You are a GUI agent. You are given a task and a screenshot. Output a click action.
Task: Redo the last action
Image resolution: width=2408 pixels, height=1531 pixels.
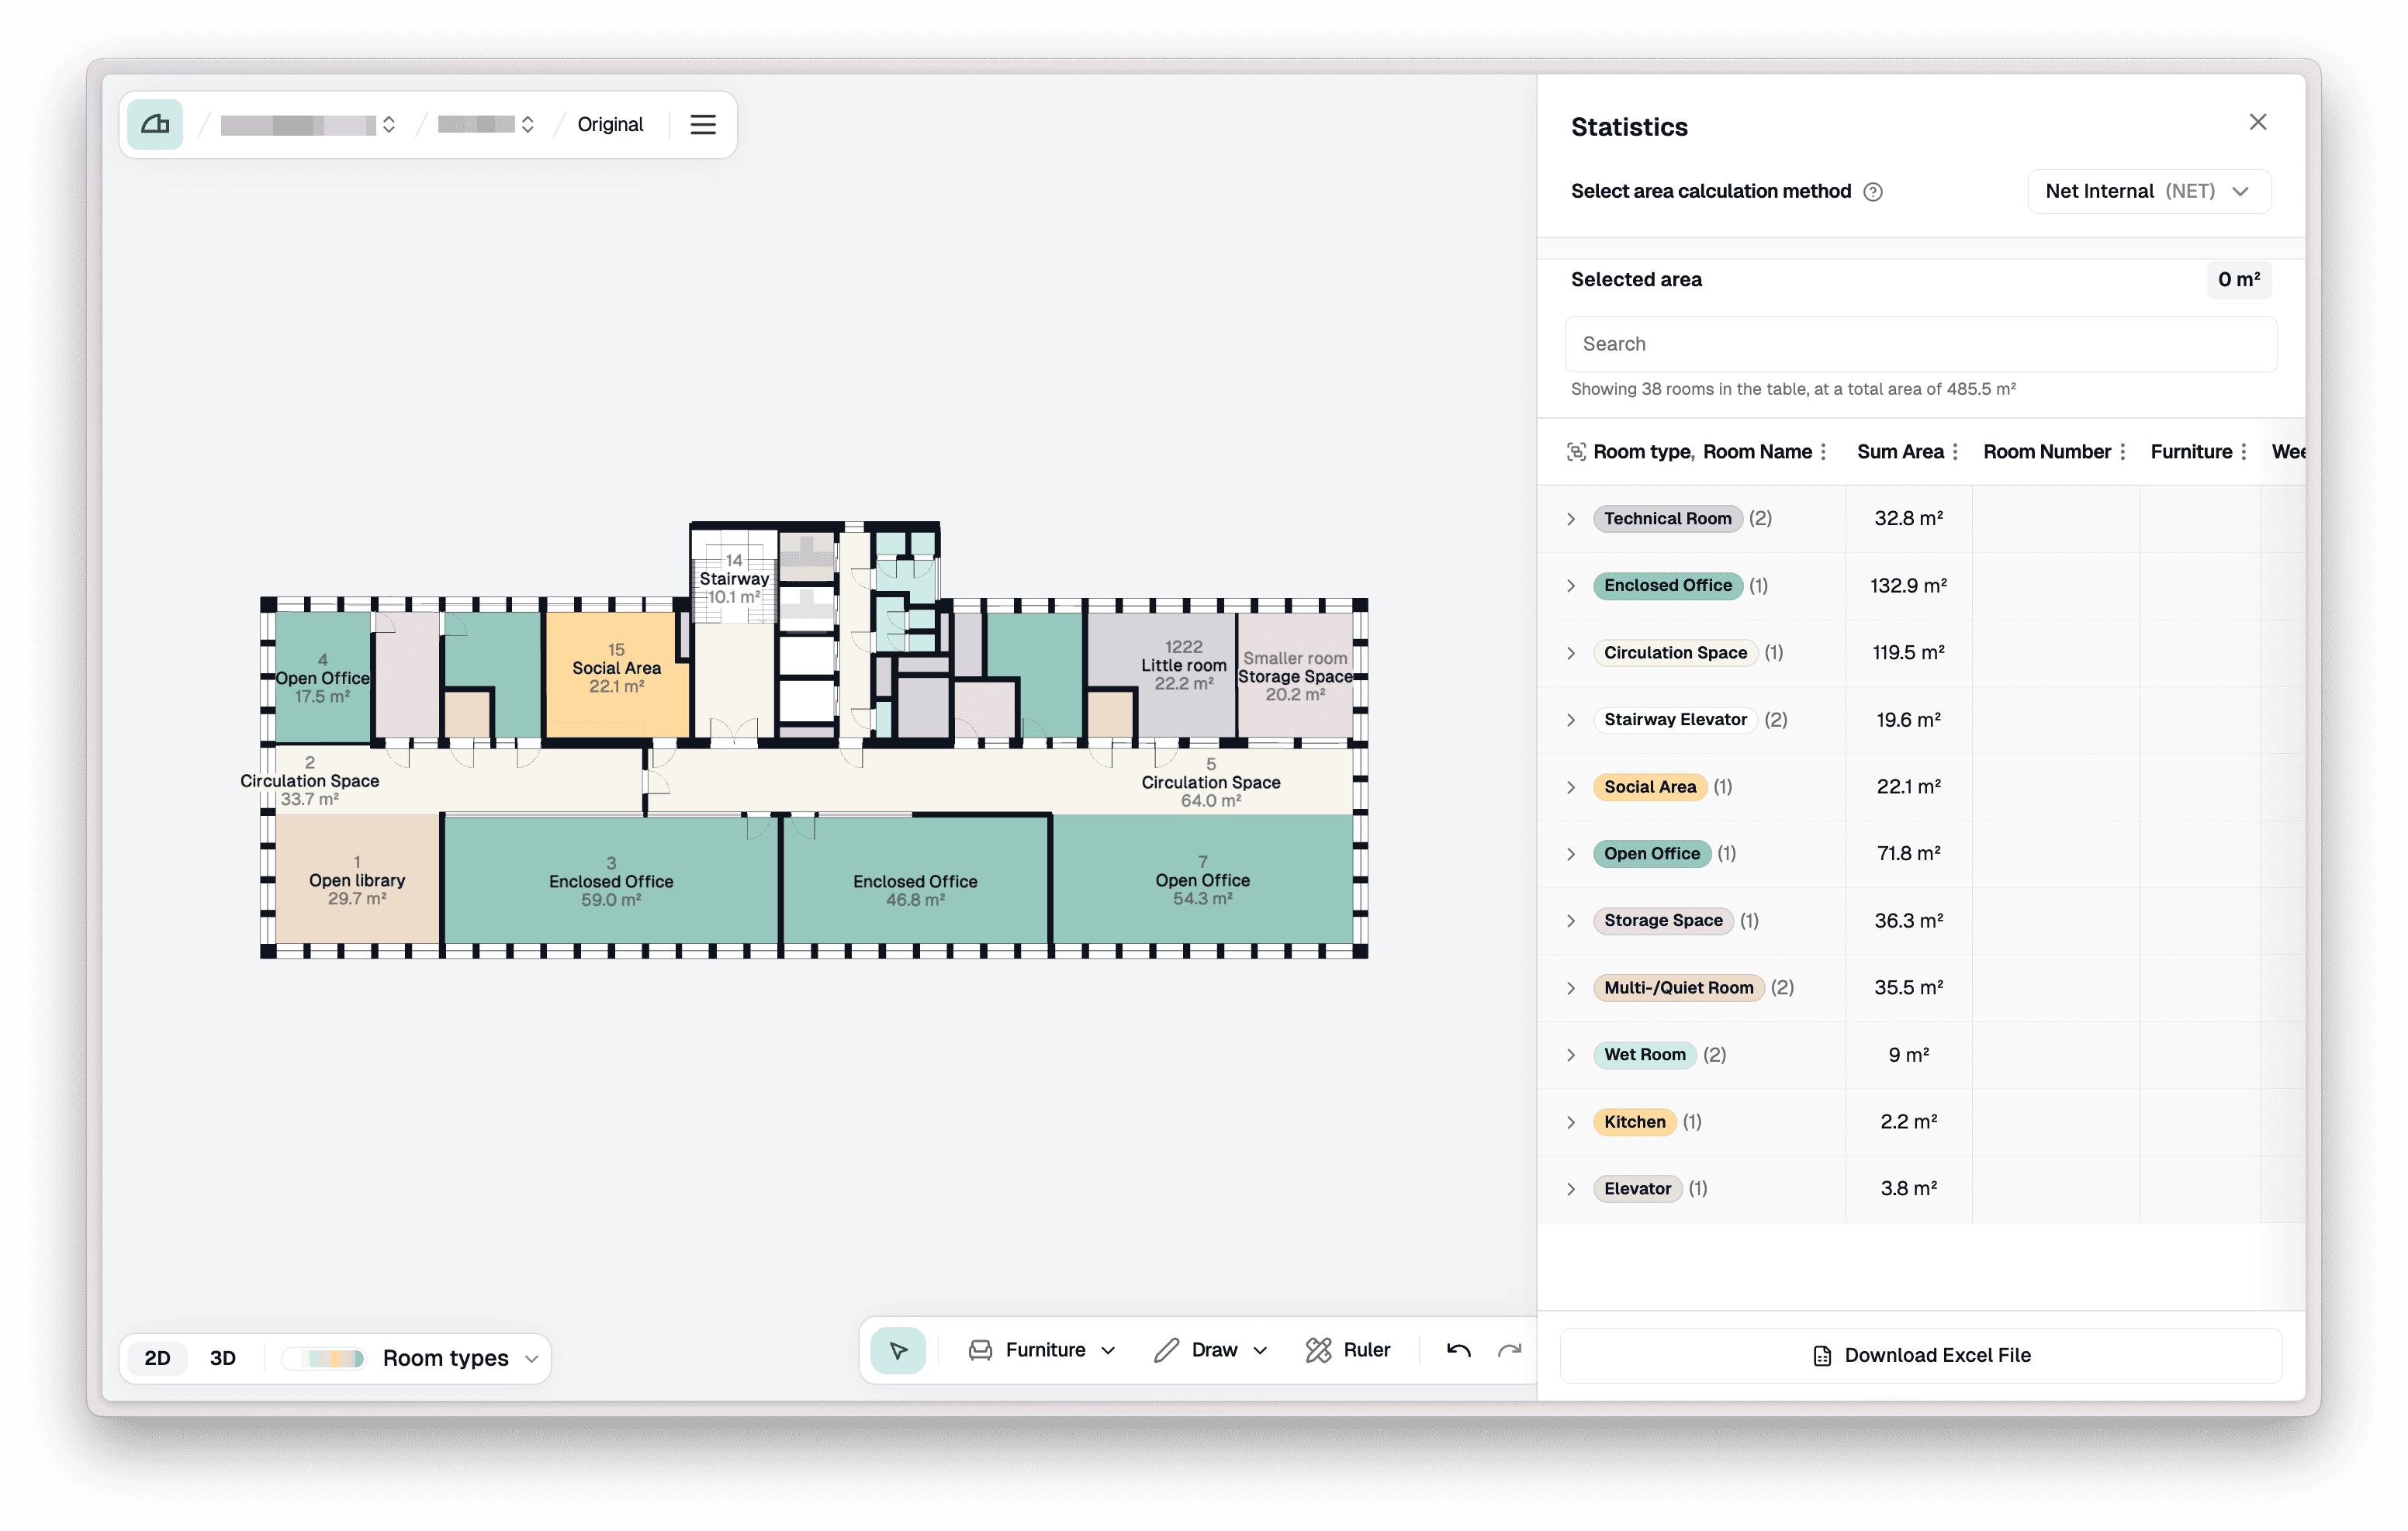tap(1509, 1350)
